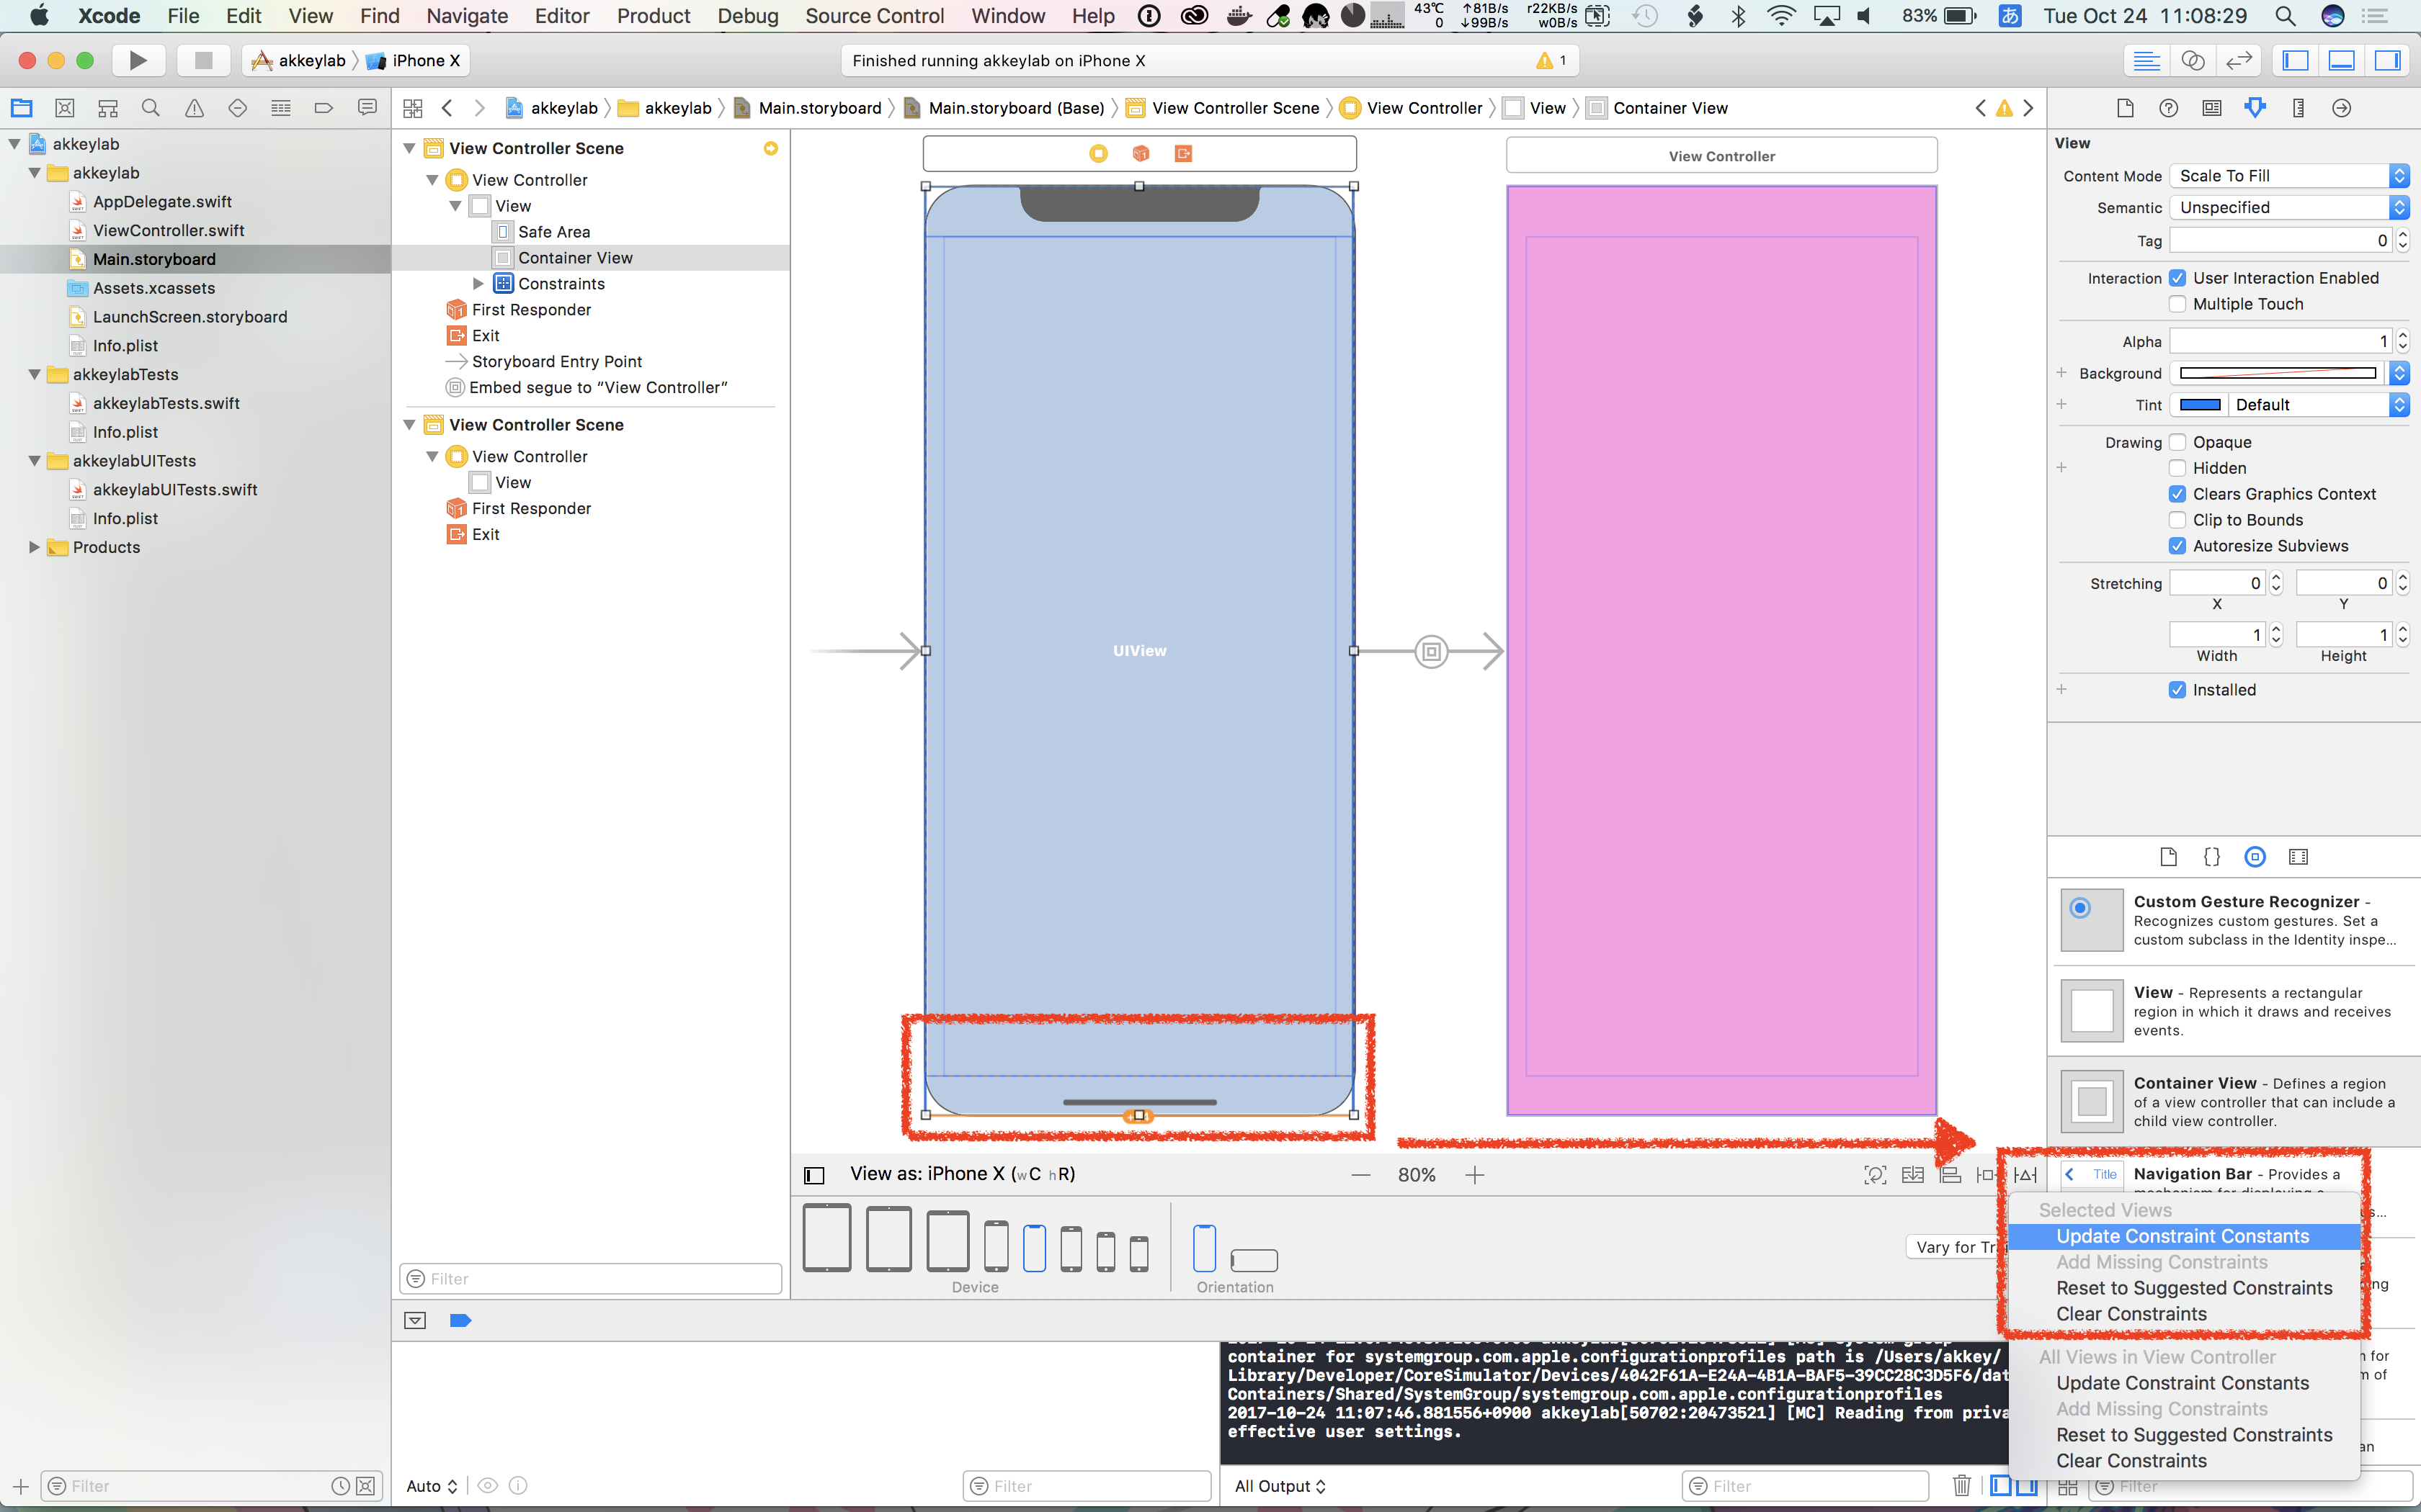Image resolution: width=2421 pixels, height=1512 pixels.
Task: Uncheck the Installed checkbox
Action: [x=2178, y=690]
